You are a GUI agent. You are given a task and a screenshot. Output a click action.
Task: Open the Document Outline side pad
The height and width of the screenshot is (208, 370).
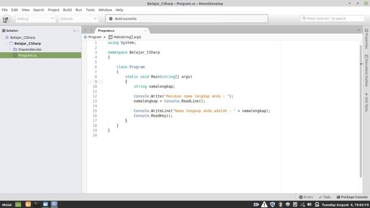(367, 70)
